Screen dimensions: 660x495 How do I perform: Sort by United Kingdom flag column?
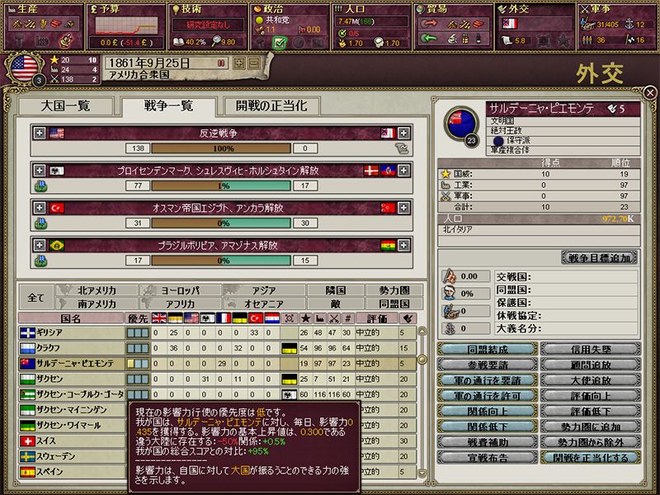tap(159, 318)
